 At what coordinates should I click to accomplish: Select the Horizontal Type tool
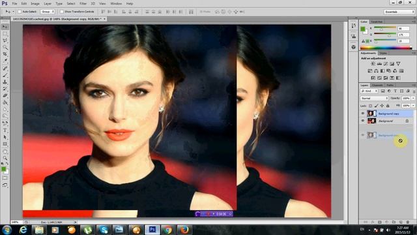pos(5,131)
